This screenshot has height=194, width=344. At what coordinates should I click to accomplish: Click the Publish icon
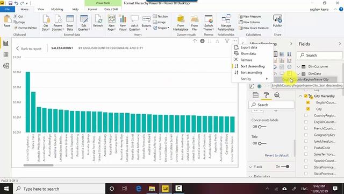point(277,19)
